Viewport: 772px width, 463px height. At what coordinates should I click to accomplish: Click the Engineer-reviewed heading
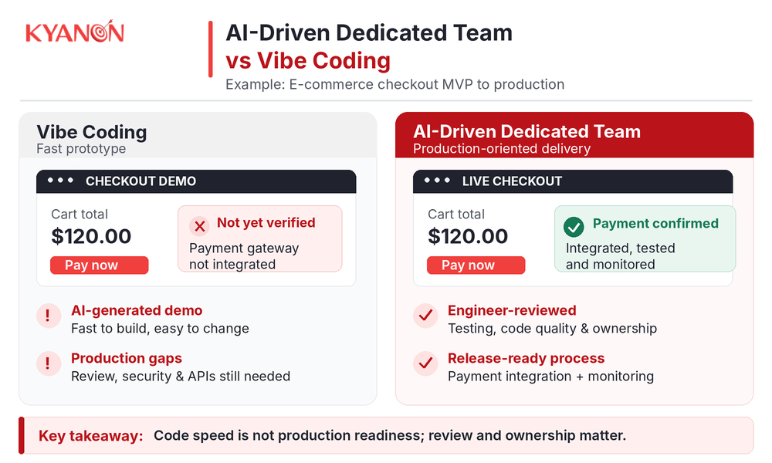coord(512,310)
